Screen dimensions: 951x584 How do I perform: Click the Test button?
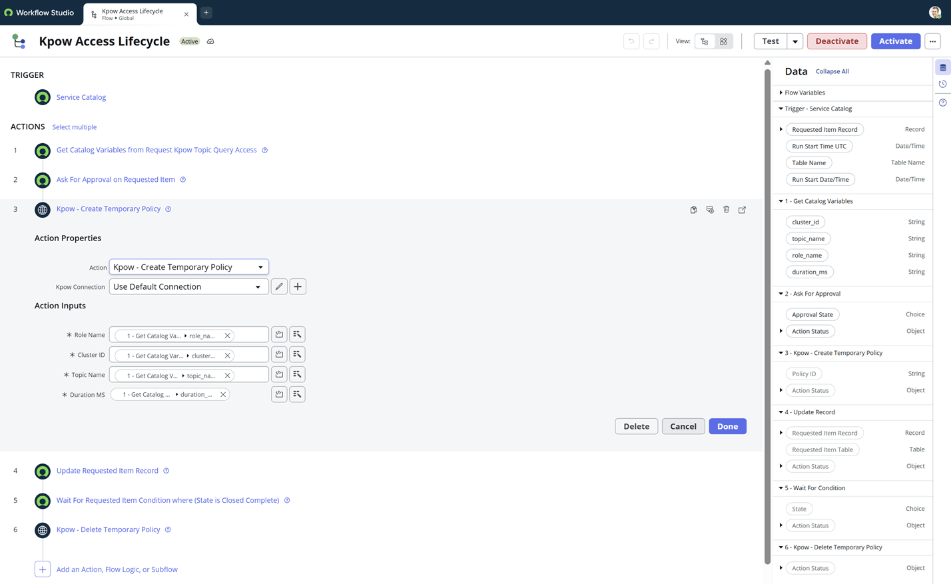(771, 41)
